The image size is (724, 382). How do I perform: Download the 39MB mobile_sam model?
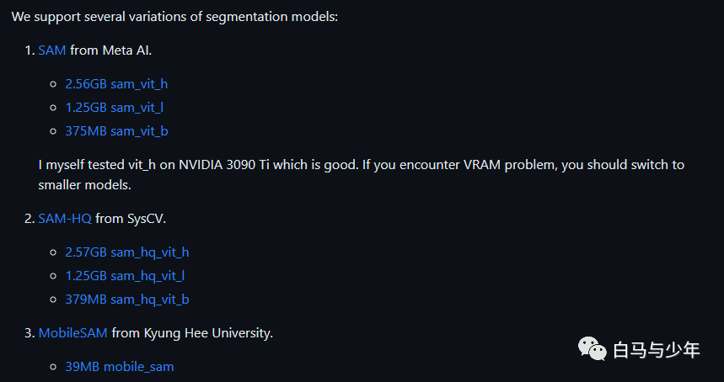120,366
